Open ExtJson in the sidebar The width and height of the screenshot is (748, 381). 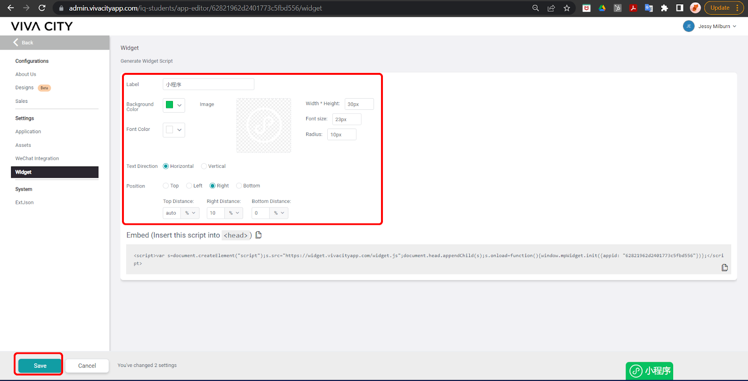tap(24, 203)
